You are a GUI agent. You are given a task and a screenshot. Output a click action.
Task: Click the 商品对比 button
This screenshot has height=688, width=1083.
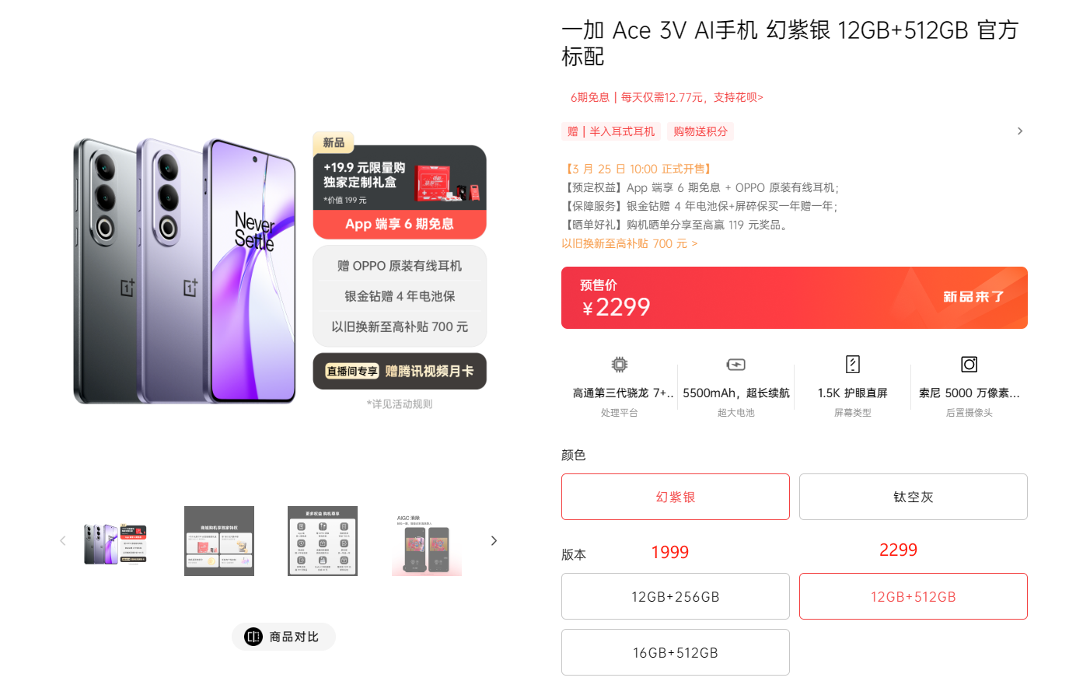pyautogui.click(x=284, y=637)
